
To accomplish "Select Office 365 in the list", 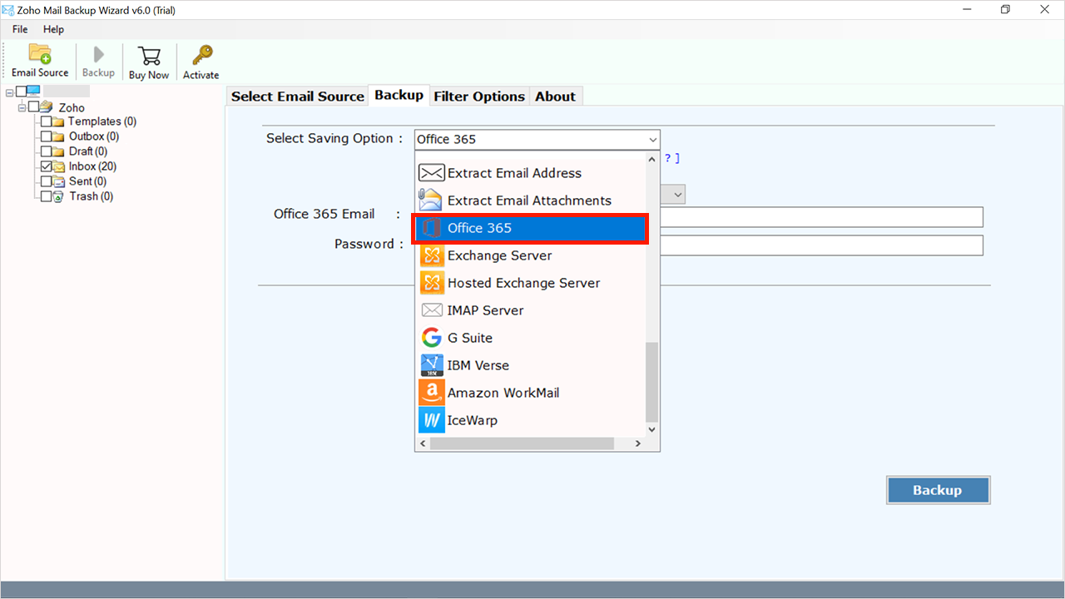I will 530,228.
